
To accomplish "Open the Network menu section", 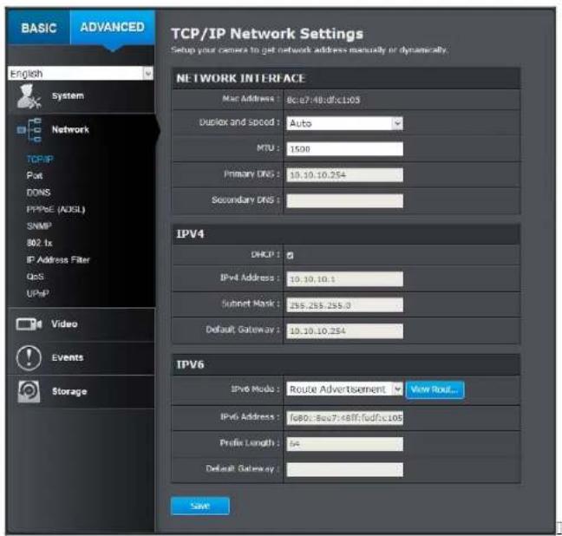I will tap(81, 130).
